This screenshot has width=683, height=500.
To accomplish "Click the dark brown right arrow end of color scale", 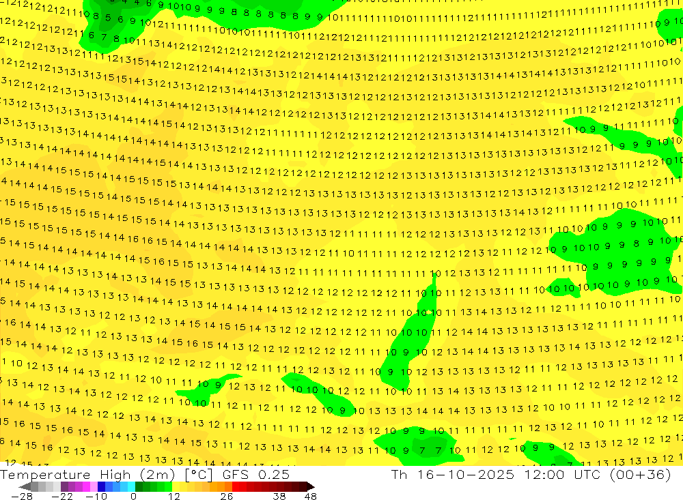I will click(x=310, y=486).
